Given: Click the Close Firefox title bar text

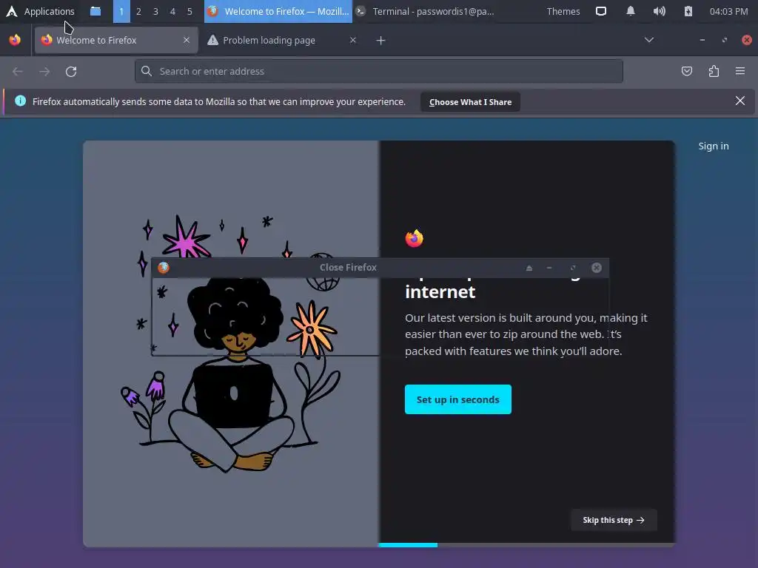Looking at the screenshot, I should (348, 268).
